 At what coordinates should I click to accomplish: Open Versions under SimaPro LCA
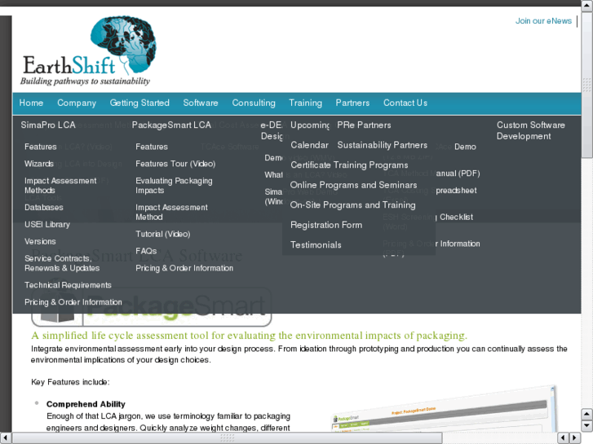40,241
